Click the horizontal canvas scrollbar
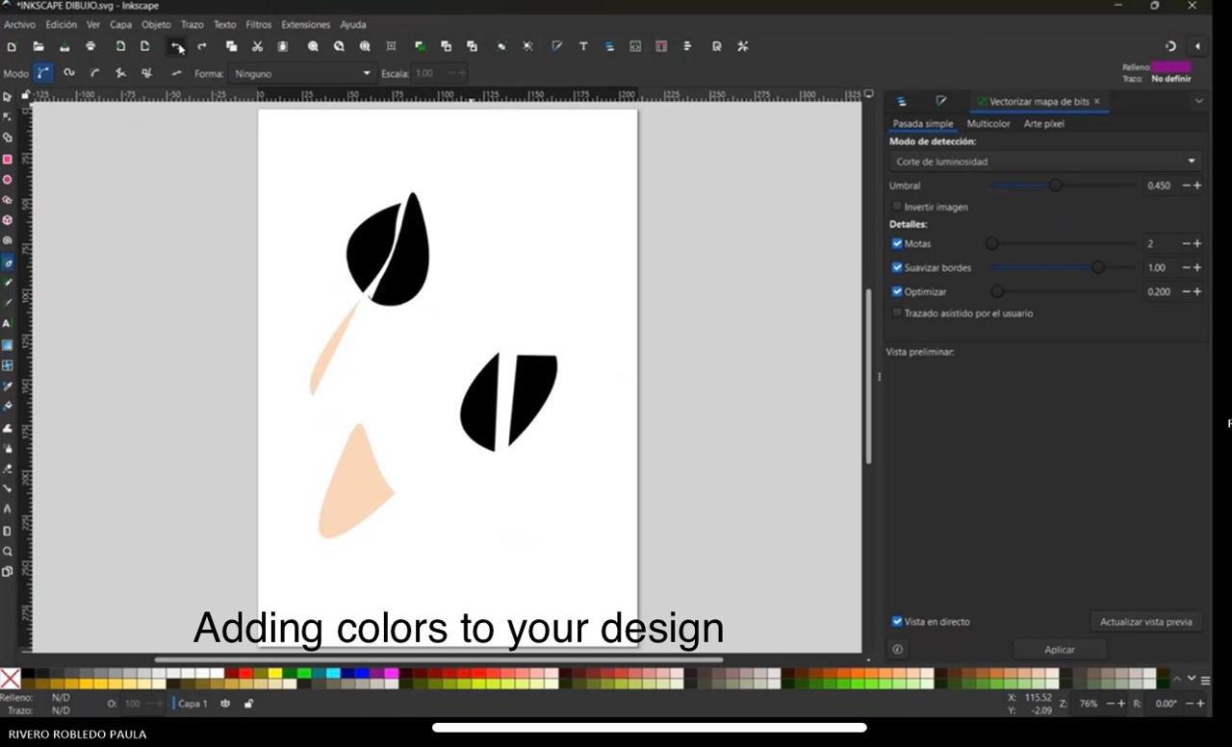Viewport: 1232px width, 747px height. click(x=438, y=660)
